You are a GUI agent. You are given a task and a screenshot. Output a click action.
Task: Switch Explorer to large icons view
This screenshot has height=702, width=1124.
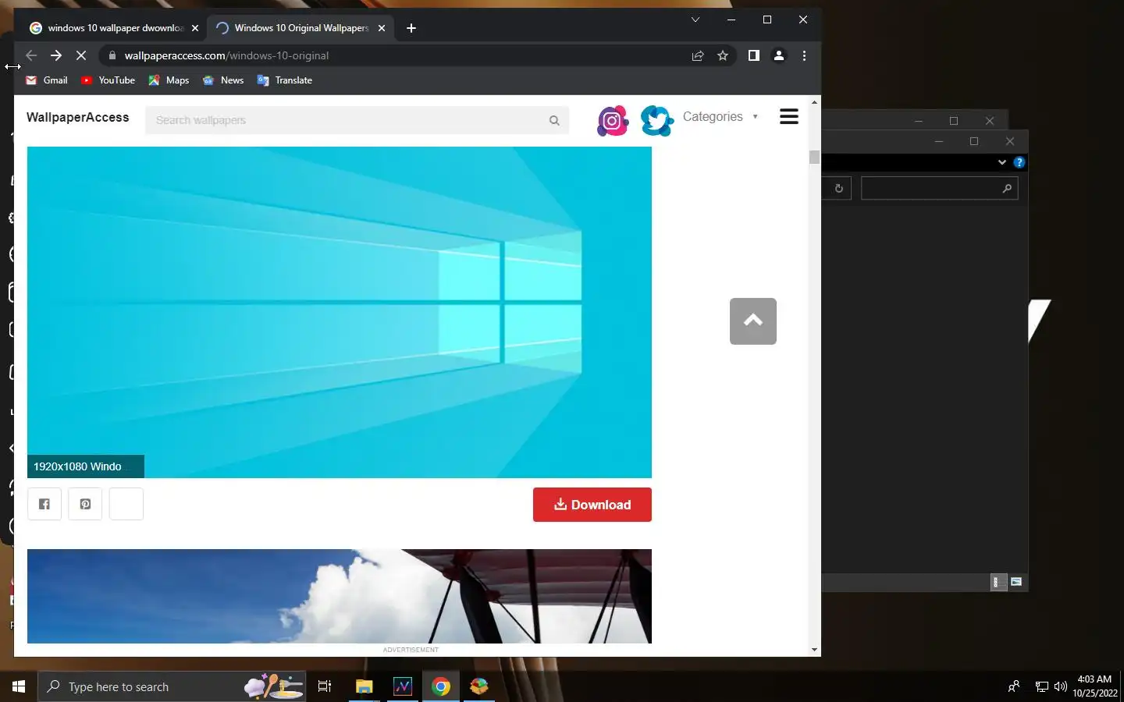[x=1016, y=582]
